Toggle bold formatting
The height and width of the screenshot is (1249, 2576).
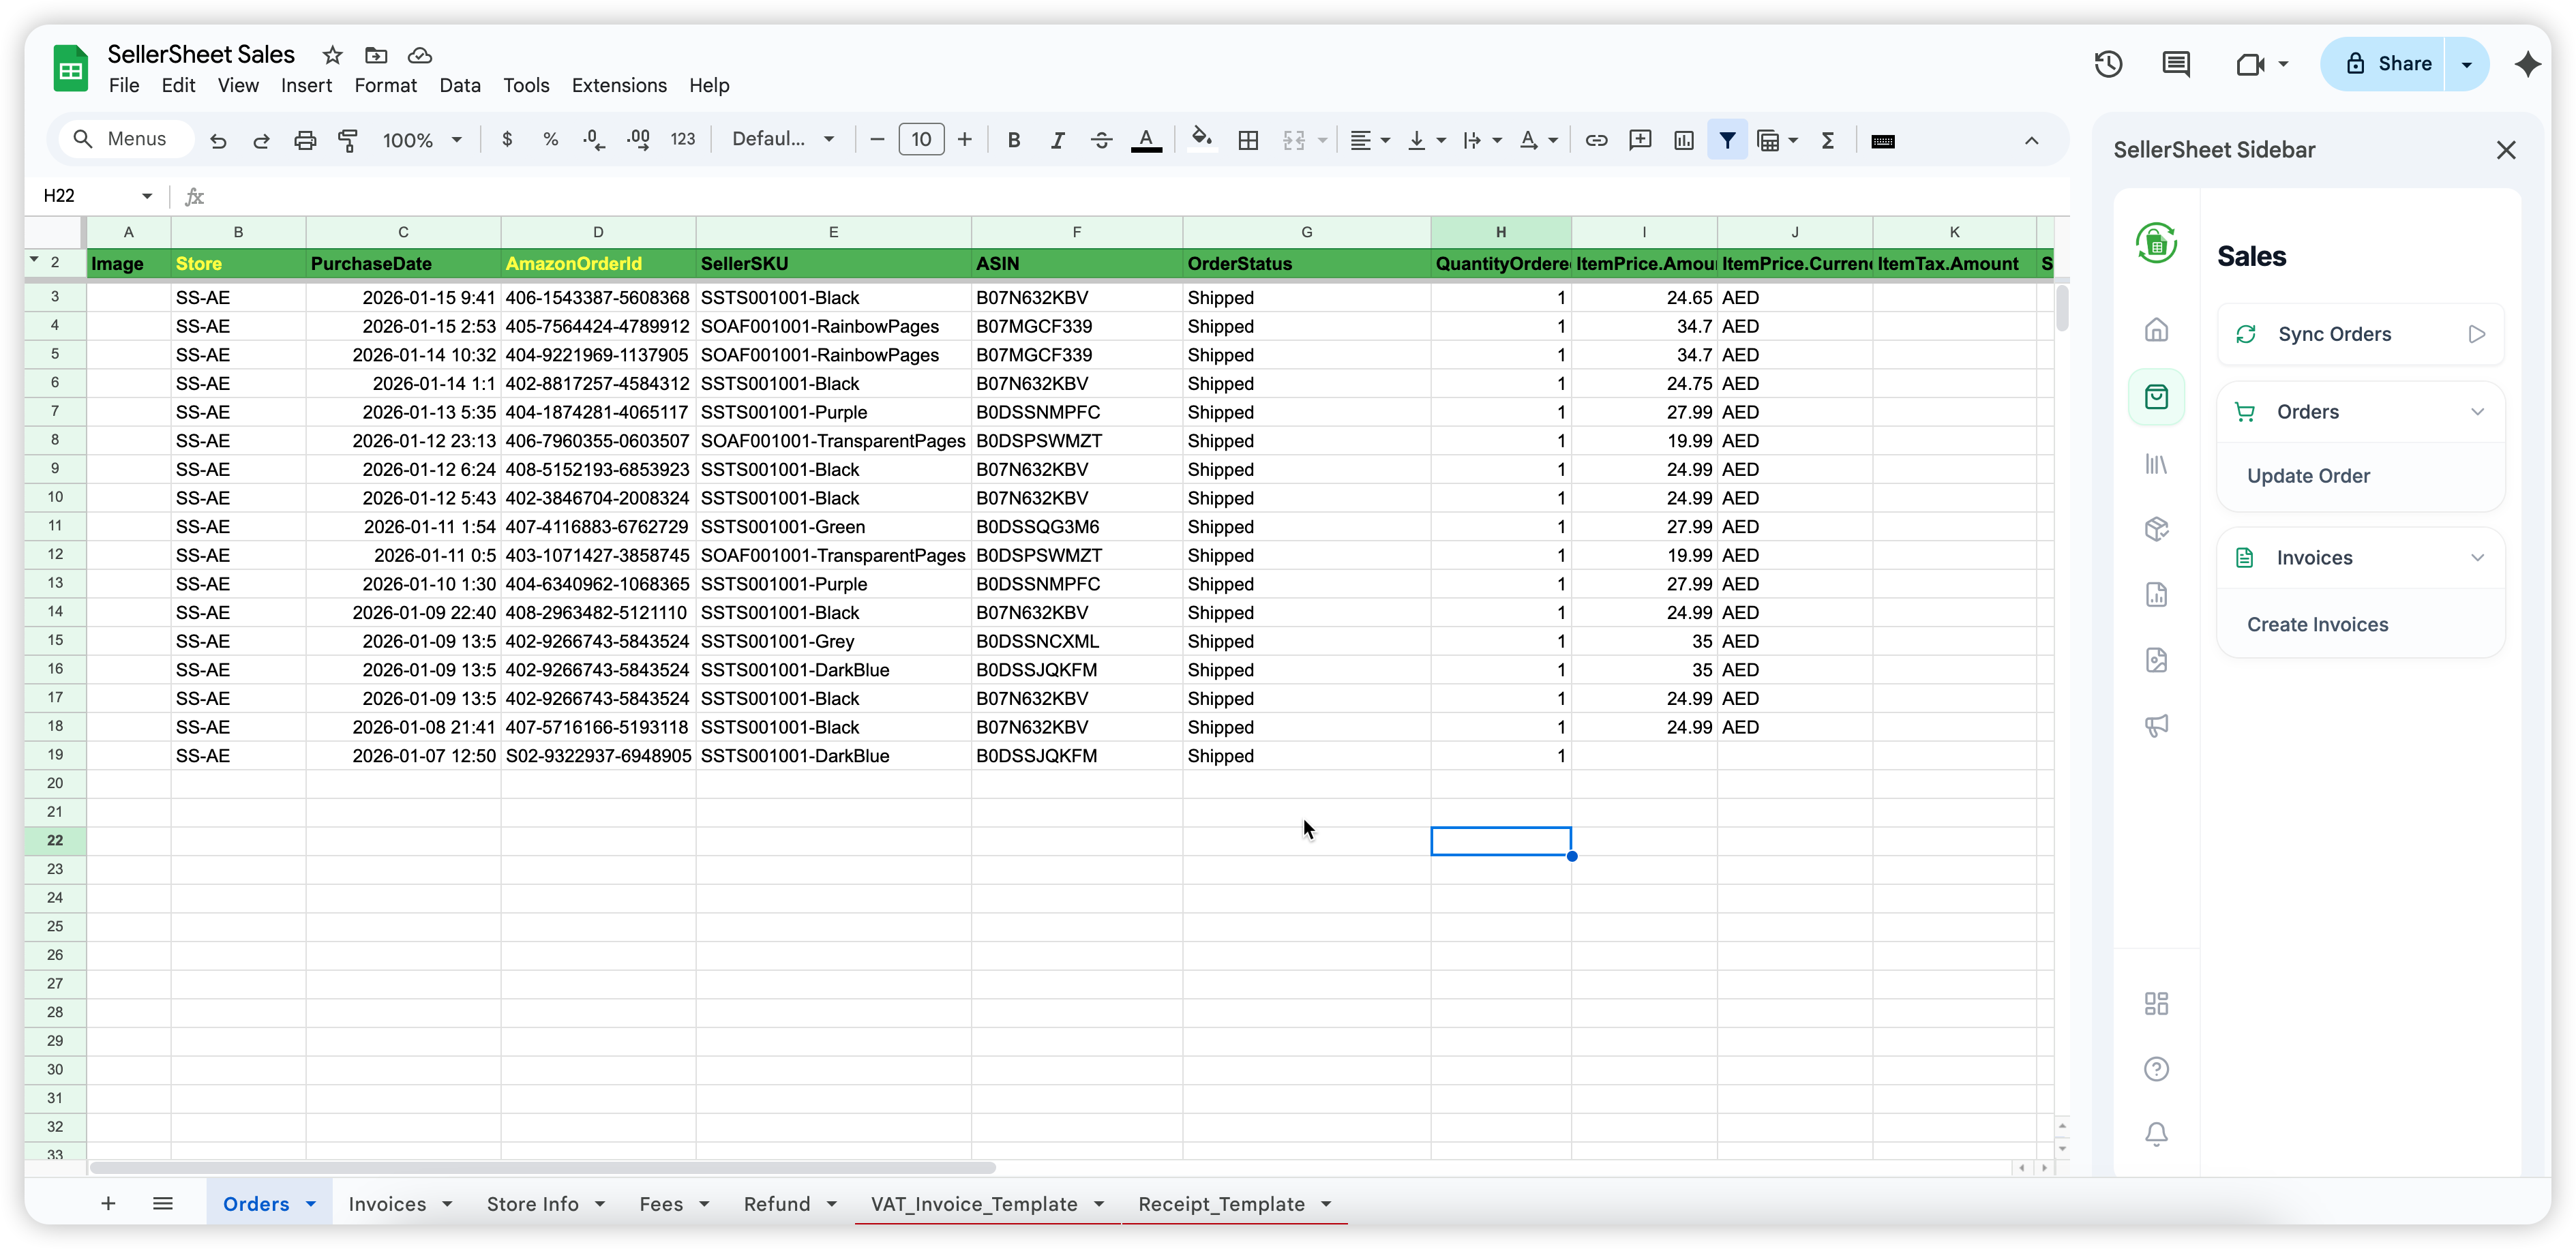pos(1014,140)
